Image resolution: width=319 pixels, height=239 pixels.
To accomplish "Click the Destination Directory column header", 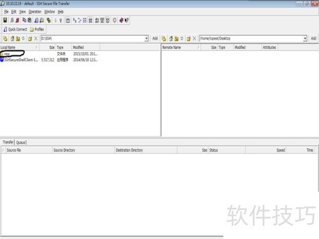I will (x=146, y=150).
